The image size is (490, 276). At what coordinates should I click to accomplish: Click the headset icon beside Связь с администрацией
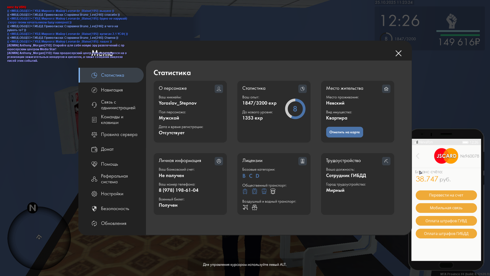tap(94, 105)
